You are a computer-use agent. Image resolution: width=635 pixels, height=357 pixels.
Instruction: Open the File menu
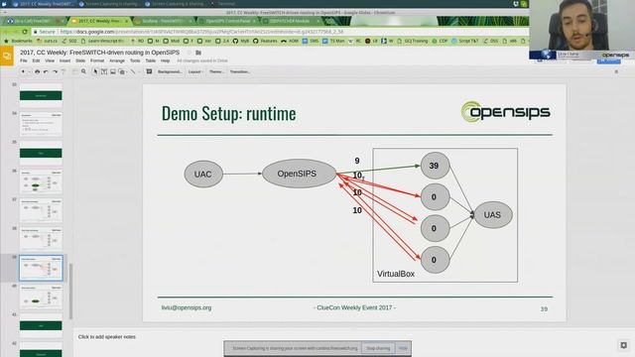pos(24,60)
